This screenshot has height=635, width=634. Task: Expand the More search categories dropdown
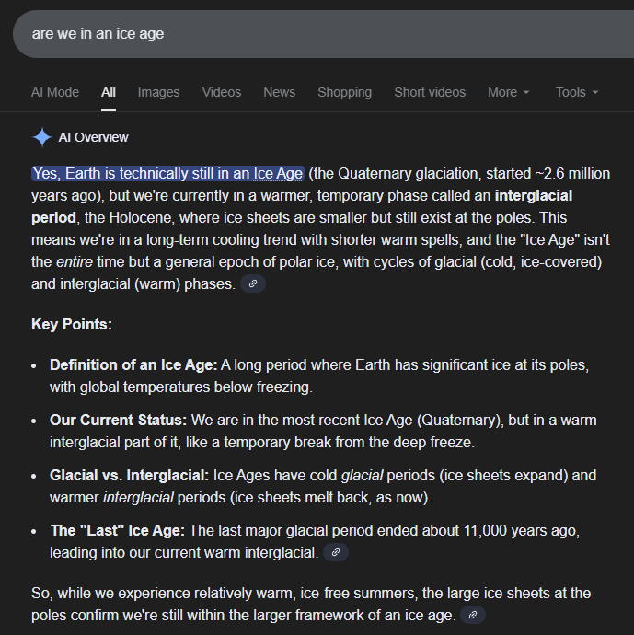point(509,92)
